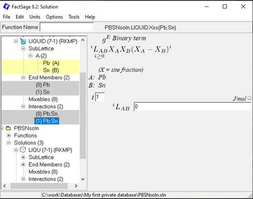Collapse the upper Interactions (2) node
Viewport: 253px width, 199px height.
pyautogui.click(x=23, y=106)
